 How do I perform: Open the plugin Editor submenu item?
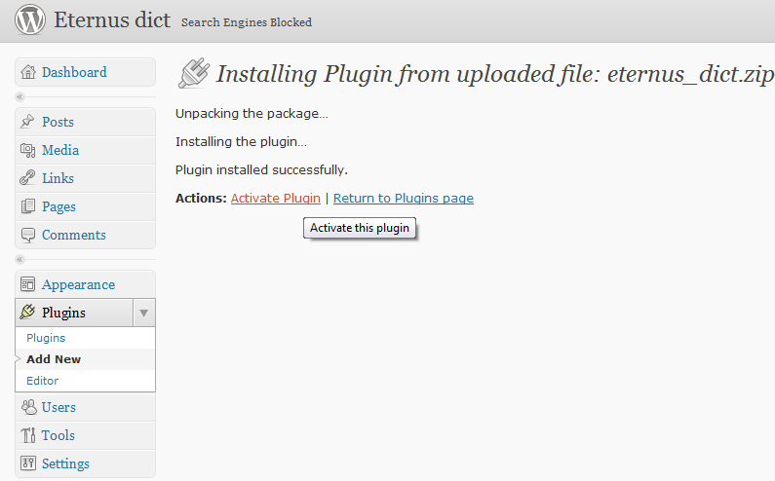43,381
